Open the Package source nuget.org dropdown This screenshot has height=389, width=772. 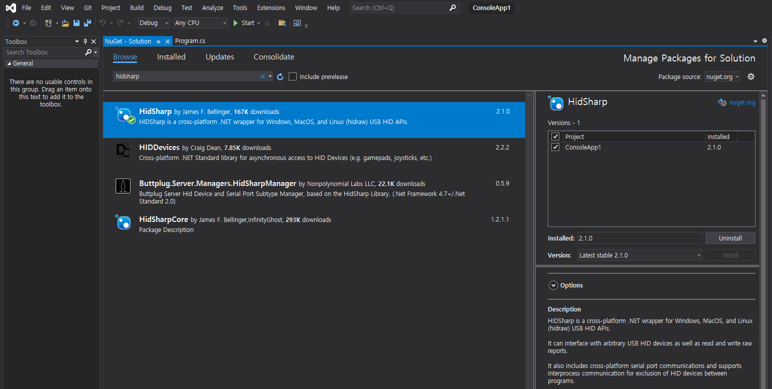point(722,76)
